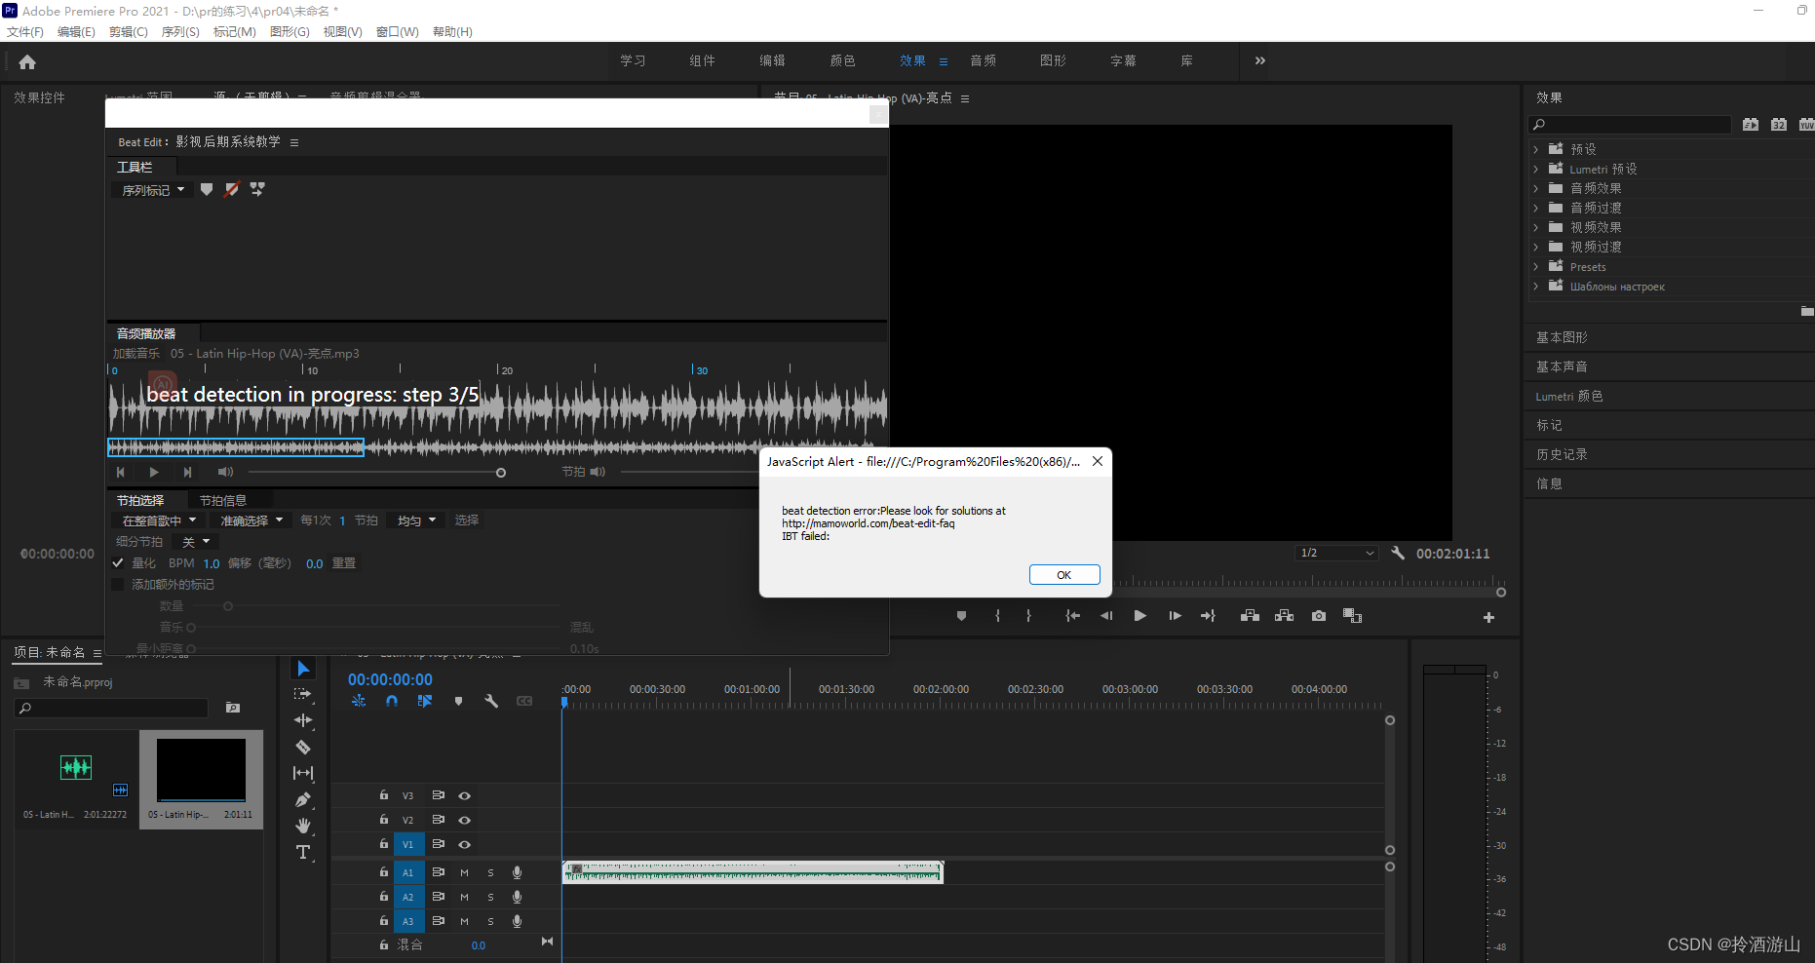Open the 在整首歌中 dropdown
Screen dimensions: 1815x963
159,520
